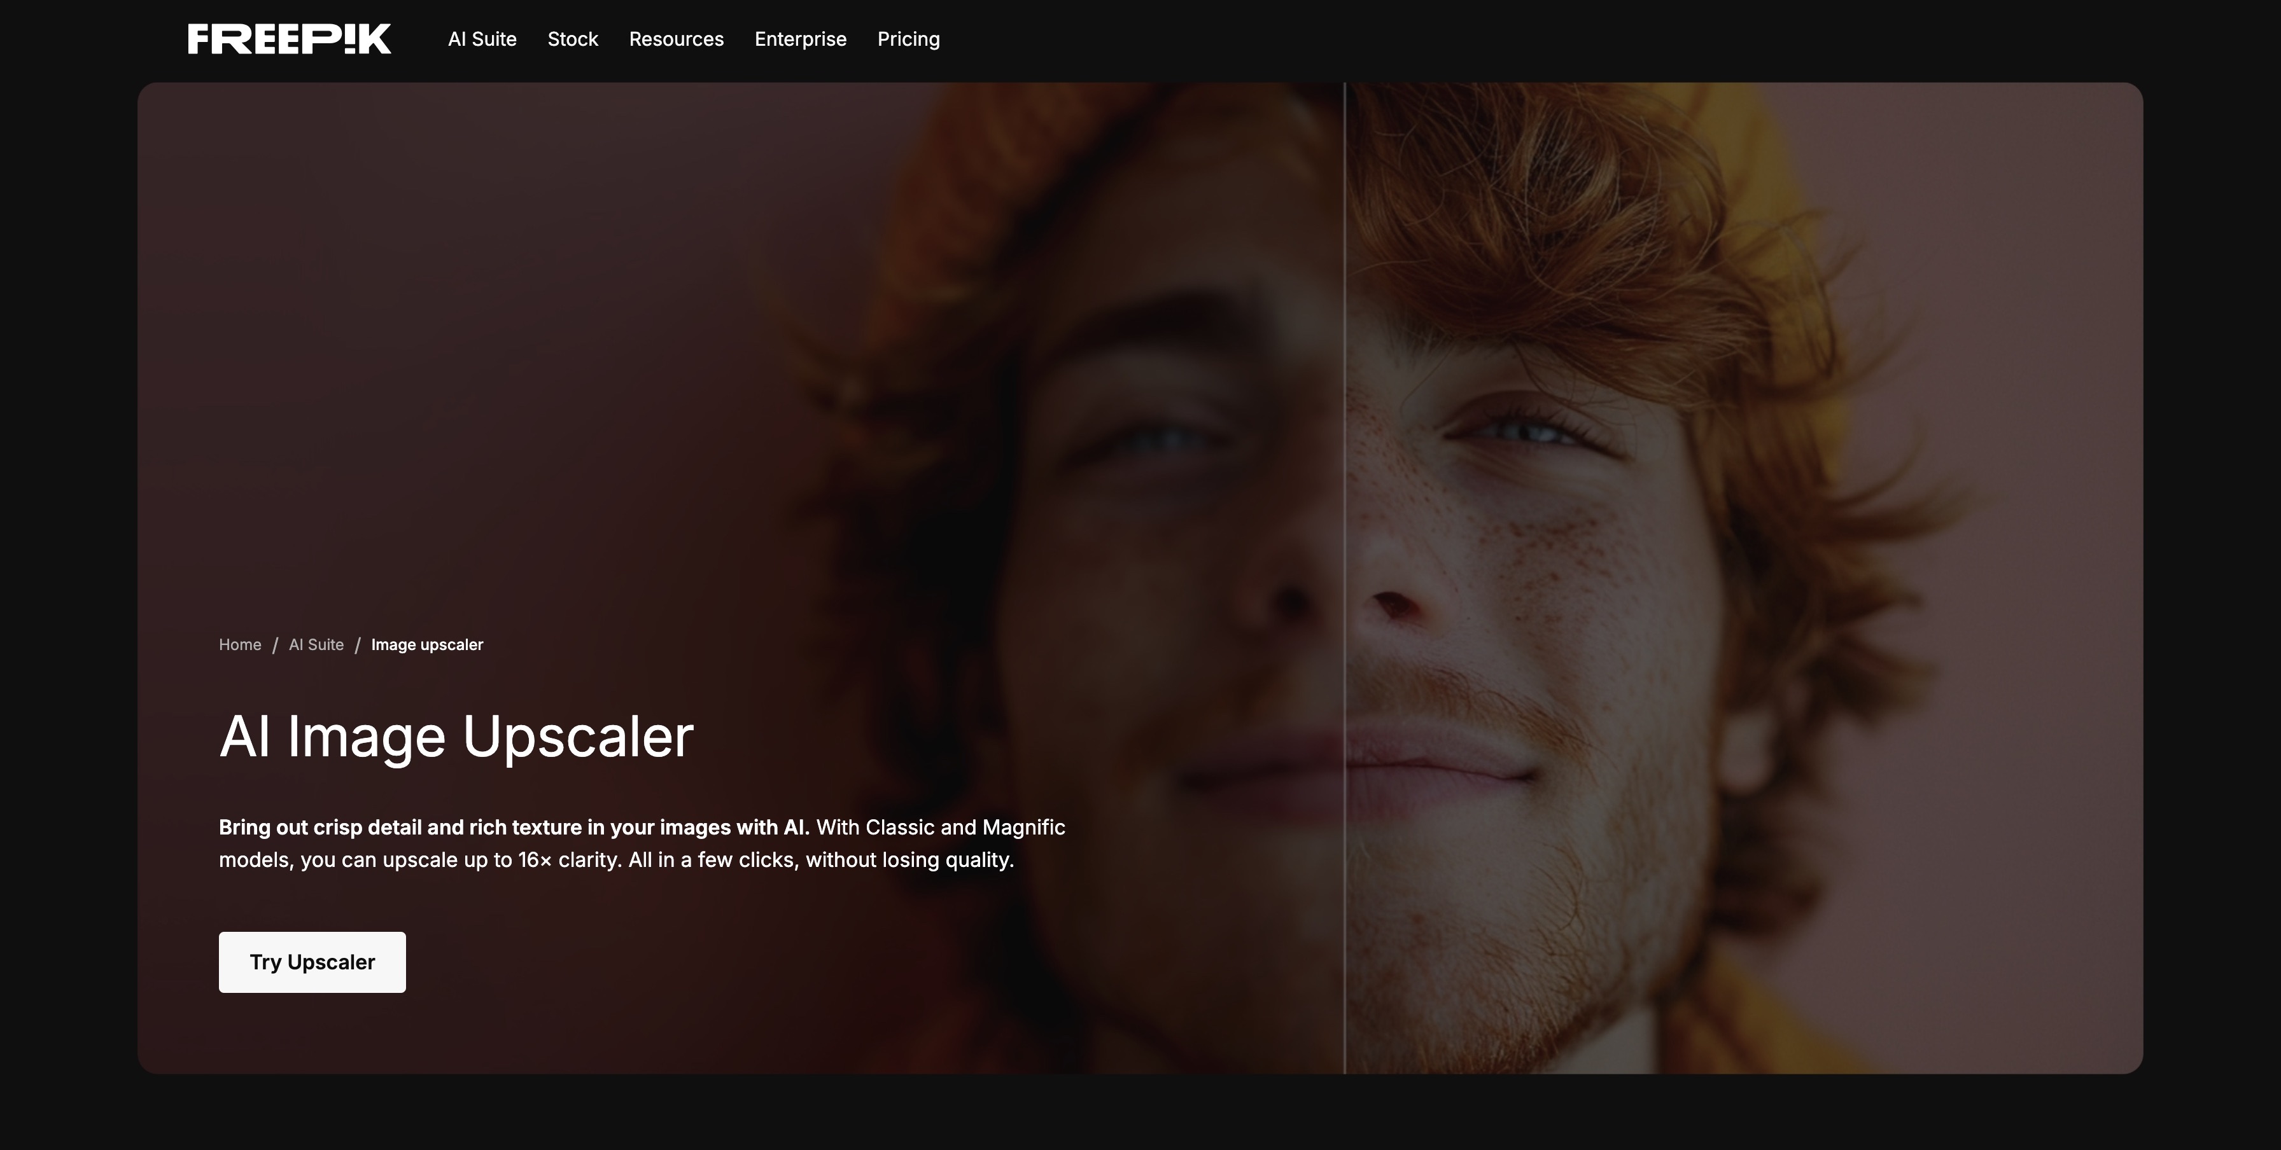Click the AI Suite breadcrumb link
2281x1150 pixels.
(x=316, y=645)
